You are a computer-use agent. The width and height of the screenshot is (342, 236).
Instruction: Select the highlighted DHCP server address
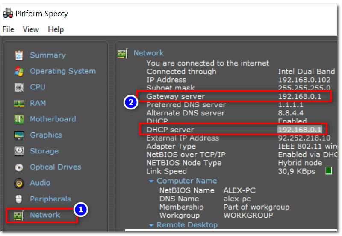(x=300, y=130)
